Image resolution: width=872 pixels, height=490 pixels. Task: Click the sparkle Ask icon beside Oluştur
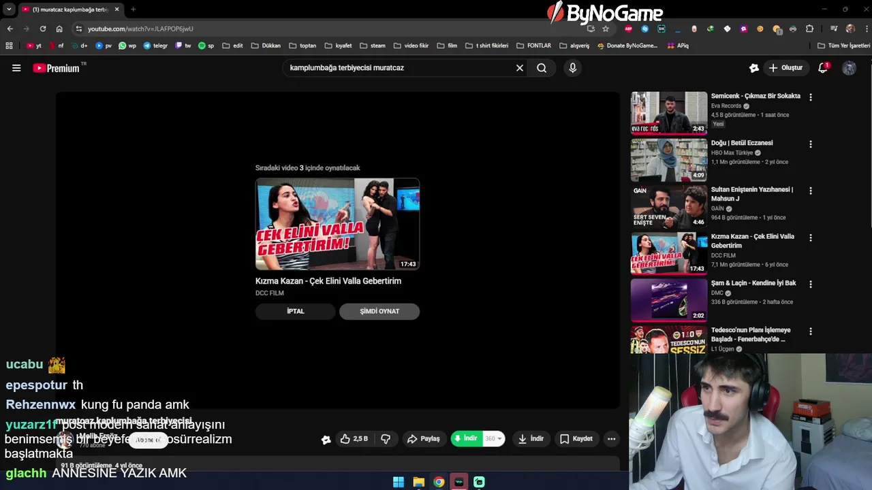(x=753, y=68)
